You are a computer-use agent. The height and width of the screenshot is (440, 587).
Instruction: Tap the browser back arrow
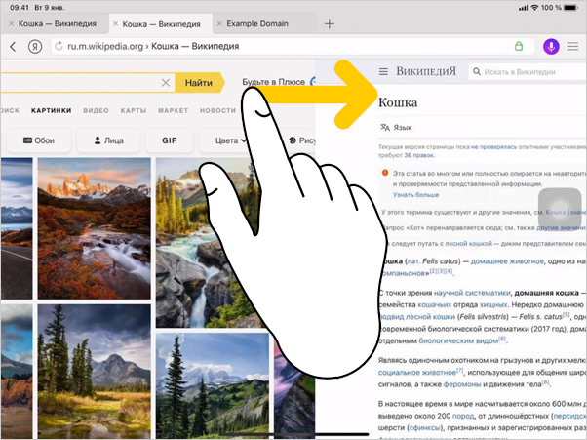(x=13, y=46)
